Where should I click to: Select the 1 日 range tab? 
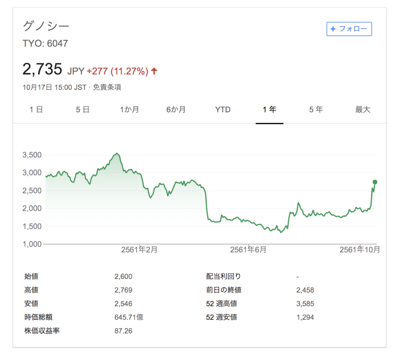36,109
